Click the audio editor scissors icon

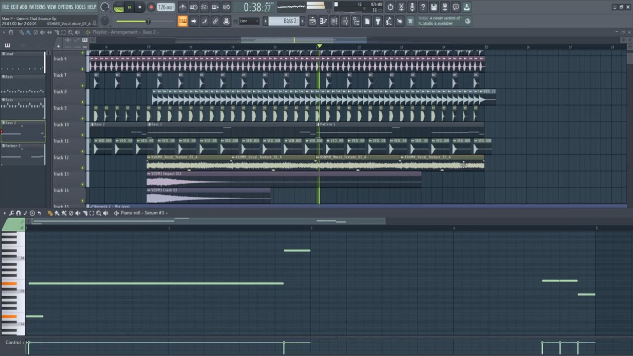tap(401, 7)
